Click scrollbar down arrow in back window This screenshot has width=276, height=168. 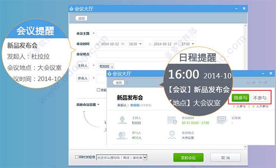pyautogui.click(x=246, y=146)
